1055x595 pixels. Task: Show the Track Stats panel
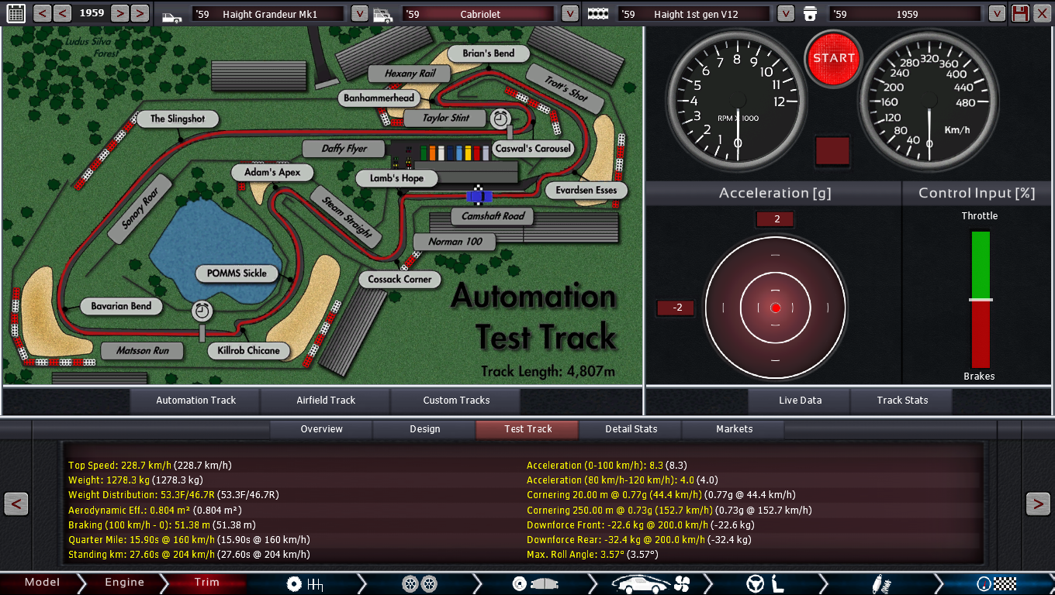(x=901, y=401)
